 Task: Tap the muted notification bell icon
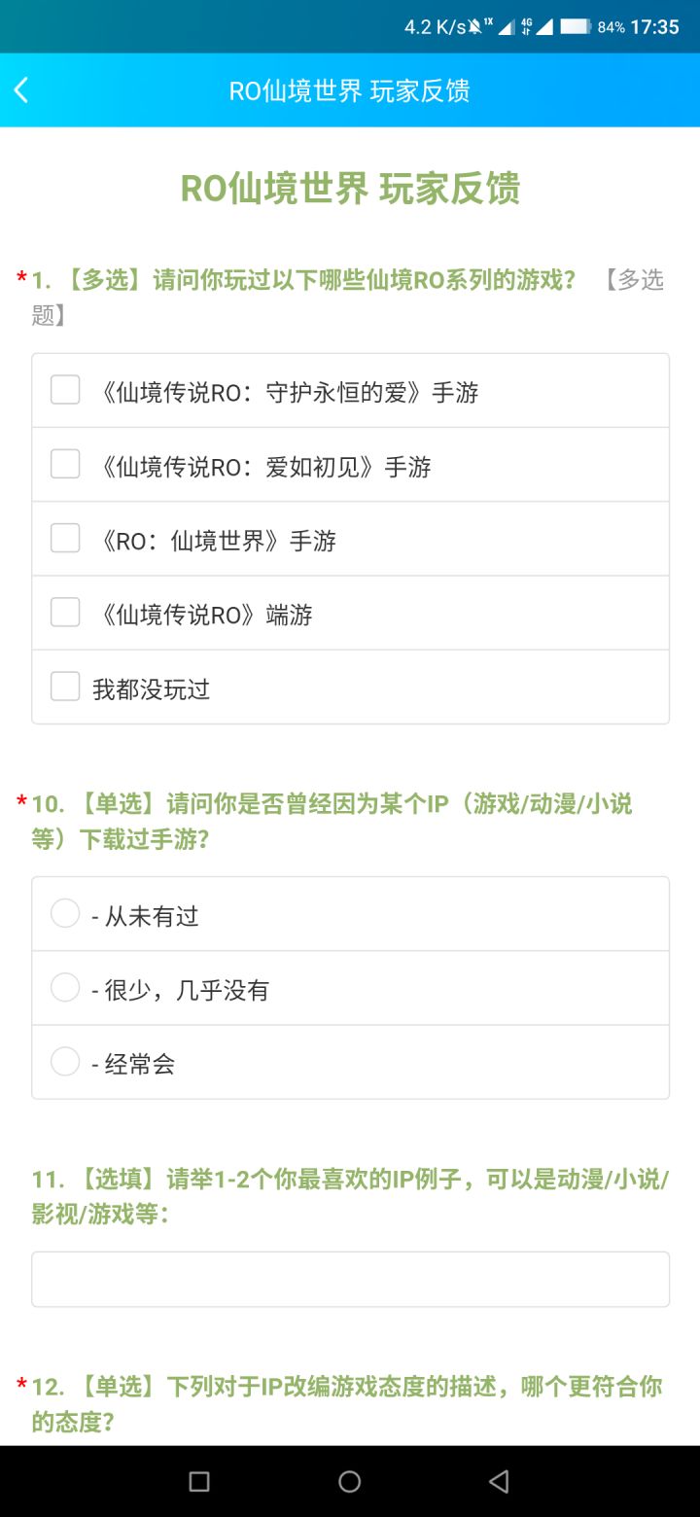point(474,27)
